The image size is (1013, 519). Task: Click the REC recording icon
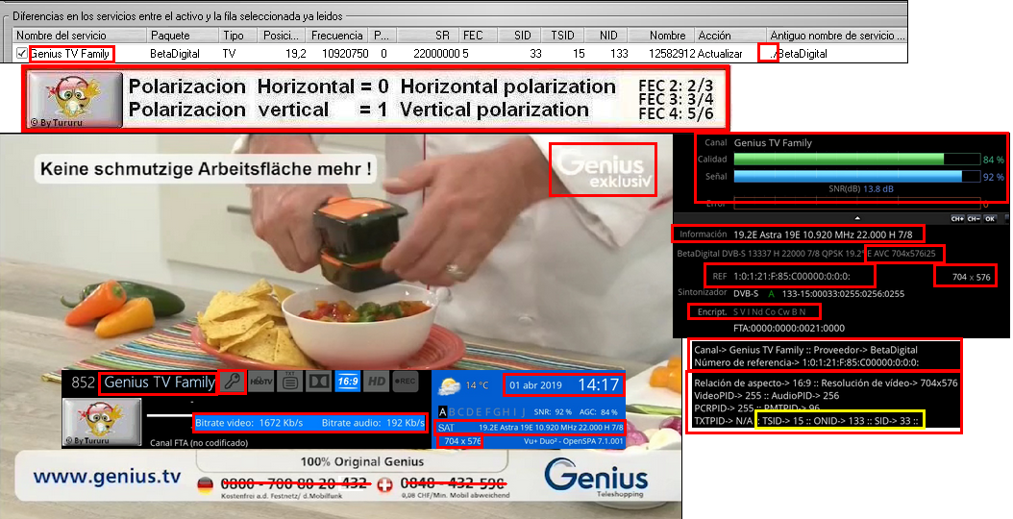[x=405, y=382]
